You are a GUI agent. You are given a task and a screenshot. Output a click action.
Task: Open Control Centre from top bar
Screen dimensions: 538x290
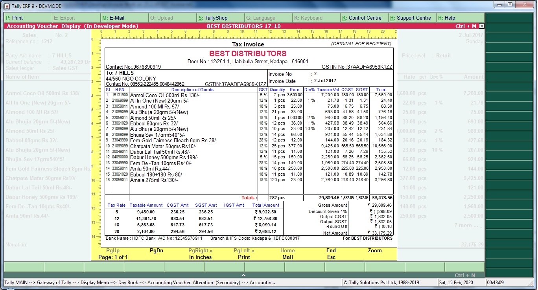pyautogui.click(x=365, y=18)
